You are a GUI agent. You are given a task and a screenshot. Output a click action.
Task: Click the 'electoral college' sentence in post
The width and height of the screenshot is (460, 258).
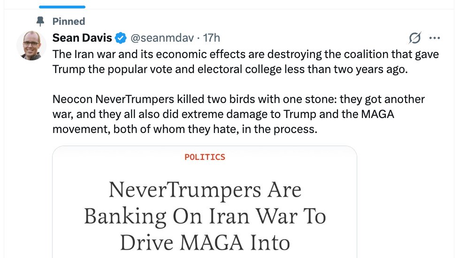(230, 69)
